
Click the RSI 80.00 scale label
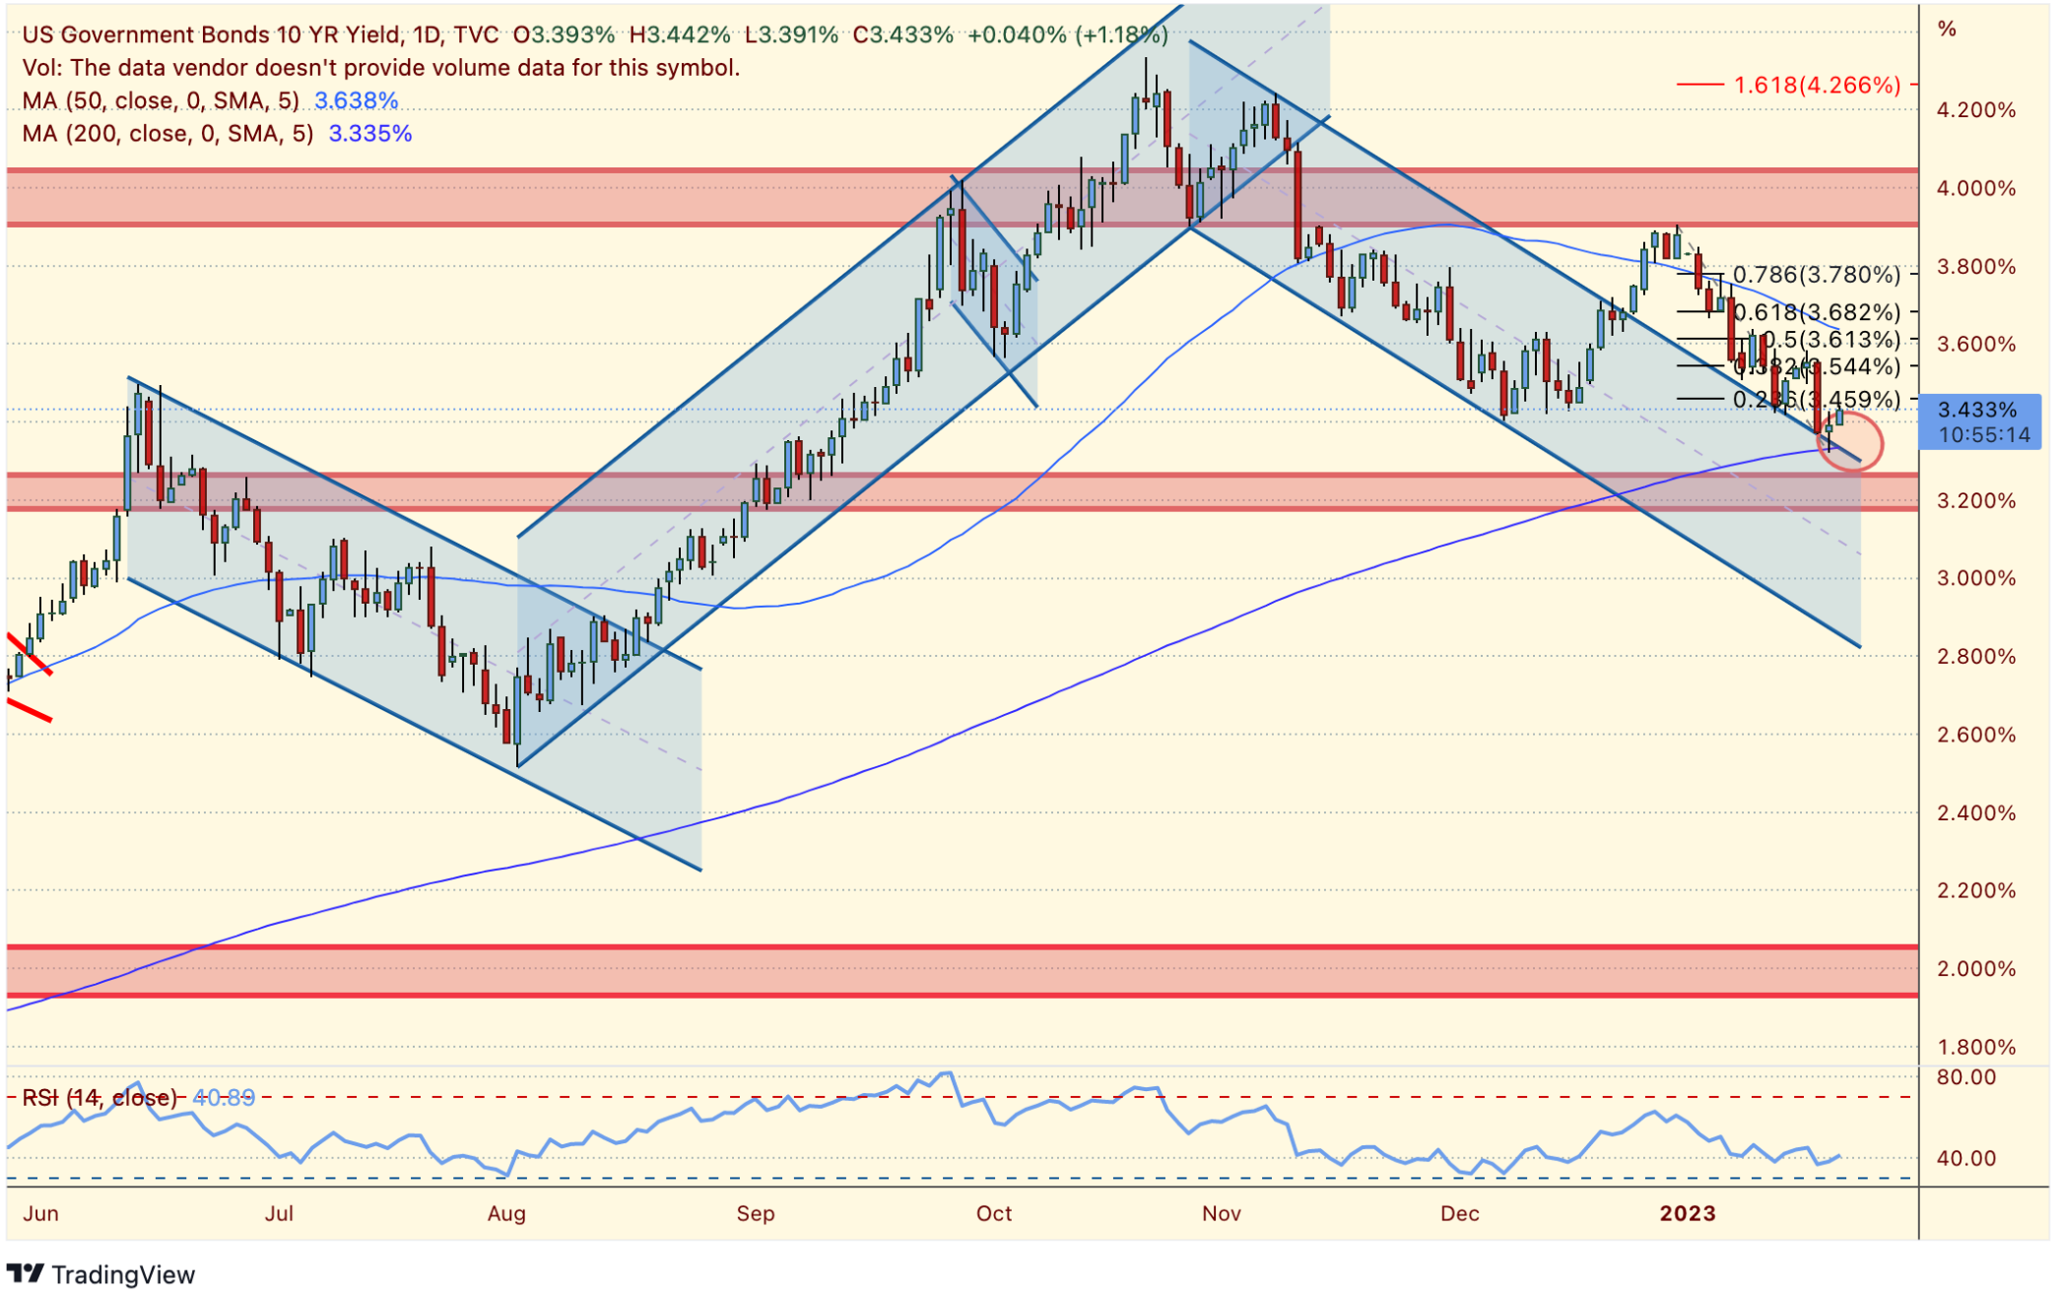pyautogui.click(x=1966, y=1078)
